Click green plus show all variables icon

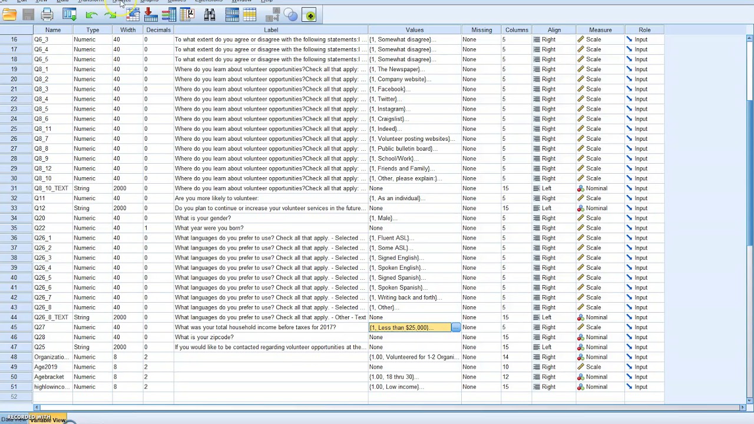click(310, 15)
